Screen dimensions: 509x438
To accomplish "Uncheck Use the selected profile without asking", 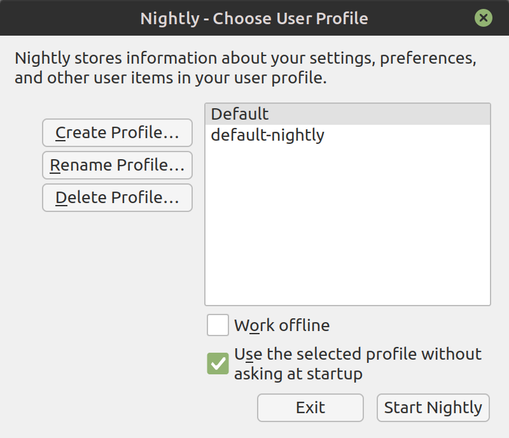I will tap(218, 364).
